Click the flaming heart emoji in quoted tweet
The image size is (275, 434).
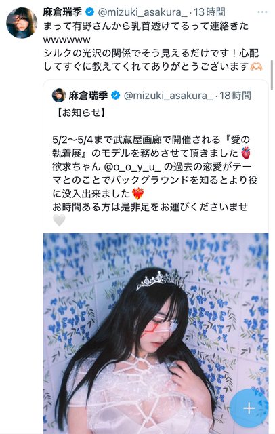click(x=137, y=193)
